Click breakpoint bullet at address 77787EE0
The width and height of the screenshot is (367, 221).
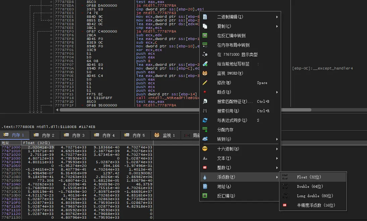click(51, 9)
